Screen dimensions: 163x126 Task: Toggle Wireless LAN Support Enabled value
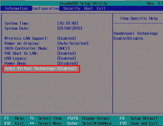pos(67,38)
